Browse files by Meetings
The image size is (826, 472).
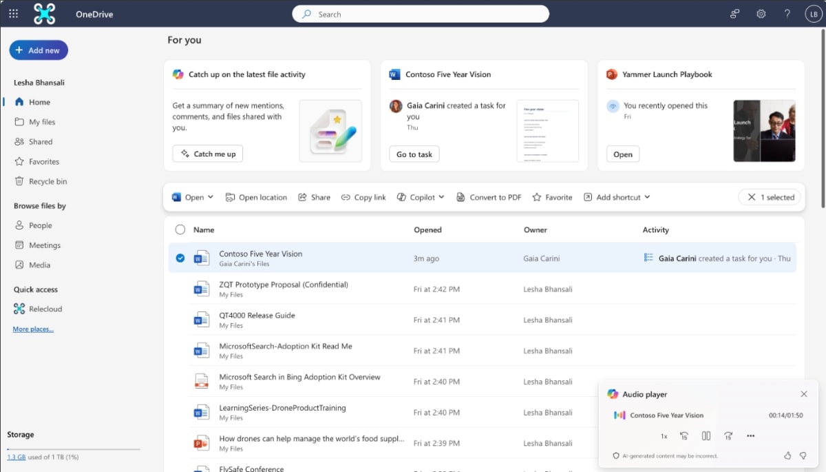45,245
